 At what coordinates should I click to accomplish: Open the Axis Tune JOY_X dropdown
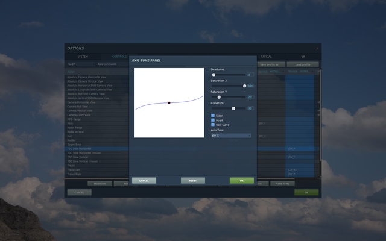point(231,136)
